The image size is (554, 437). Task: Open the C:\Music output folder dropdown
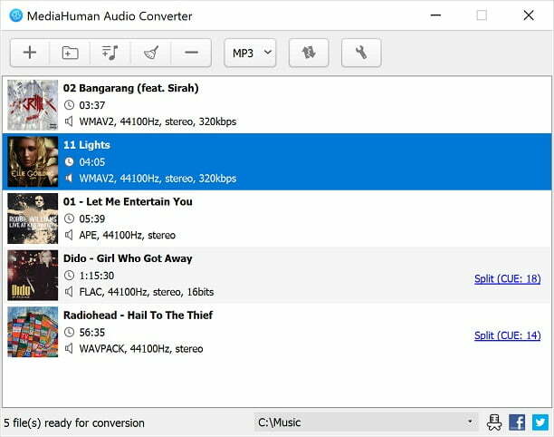[366, 422]
